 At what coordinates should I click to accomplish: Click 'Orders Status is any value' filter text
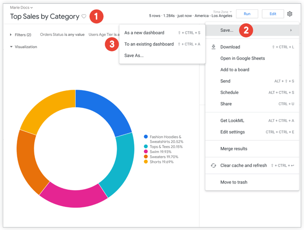coord(62,34)
